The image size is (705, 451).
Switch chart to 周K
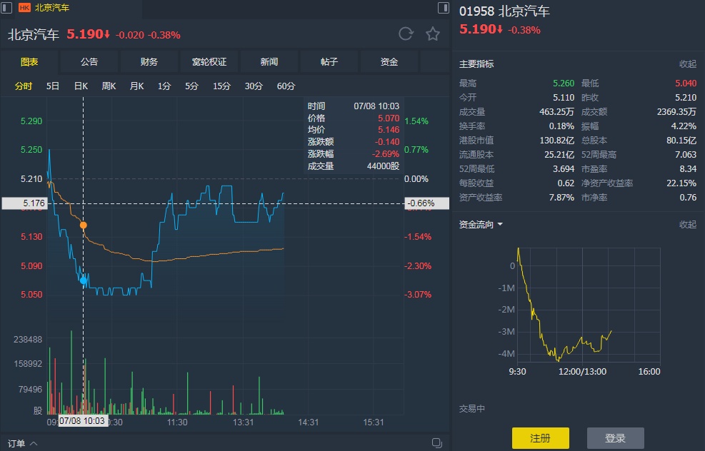click(x=109, y=86)
